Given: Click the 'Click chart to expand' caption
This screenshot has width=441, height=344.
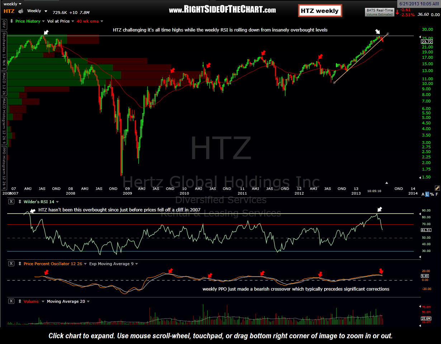Looking at the screenshot, I should 220,336.
